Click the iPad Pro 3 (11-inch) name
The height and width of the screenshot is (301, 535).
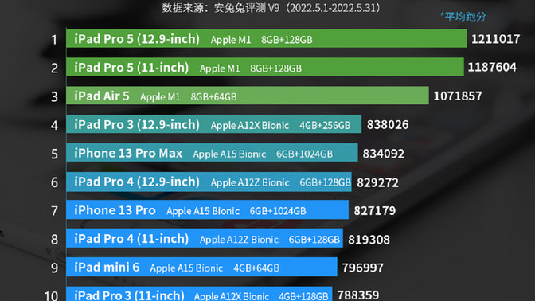pyautogui.click(x=129, y=295)
